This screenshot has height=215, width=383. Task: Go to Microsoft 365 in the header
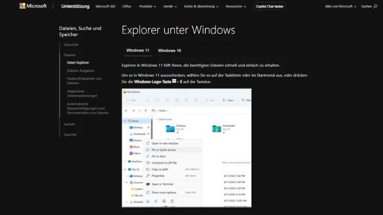click(105, 6)
